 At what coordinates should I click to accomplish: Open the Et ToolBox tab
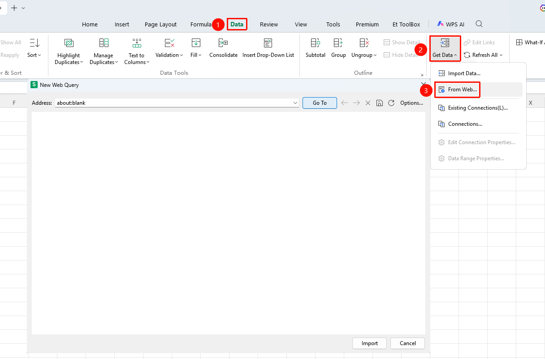point(407,25)
